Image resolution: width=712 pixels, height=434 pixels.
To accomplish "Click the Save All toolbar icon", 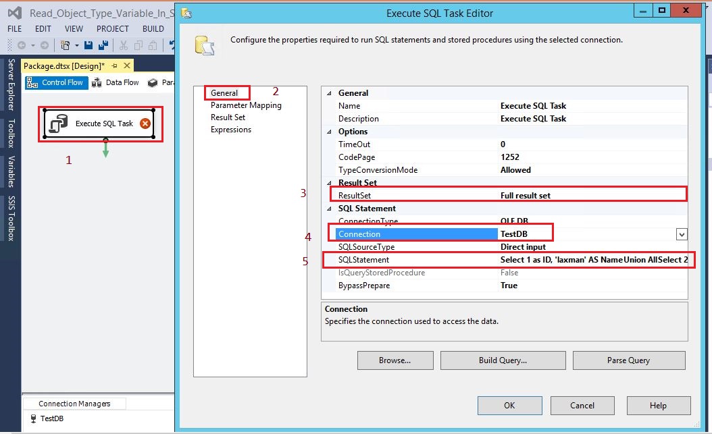I will [103, 45].
